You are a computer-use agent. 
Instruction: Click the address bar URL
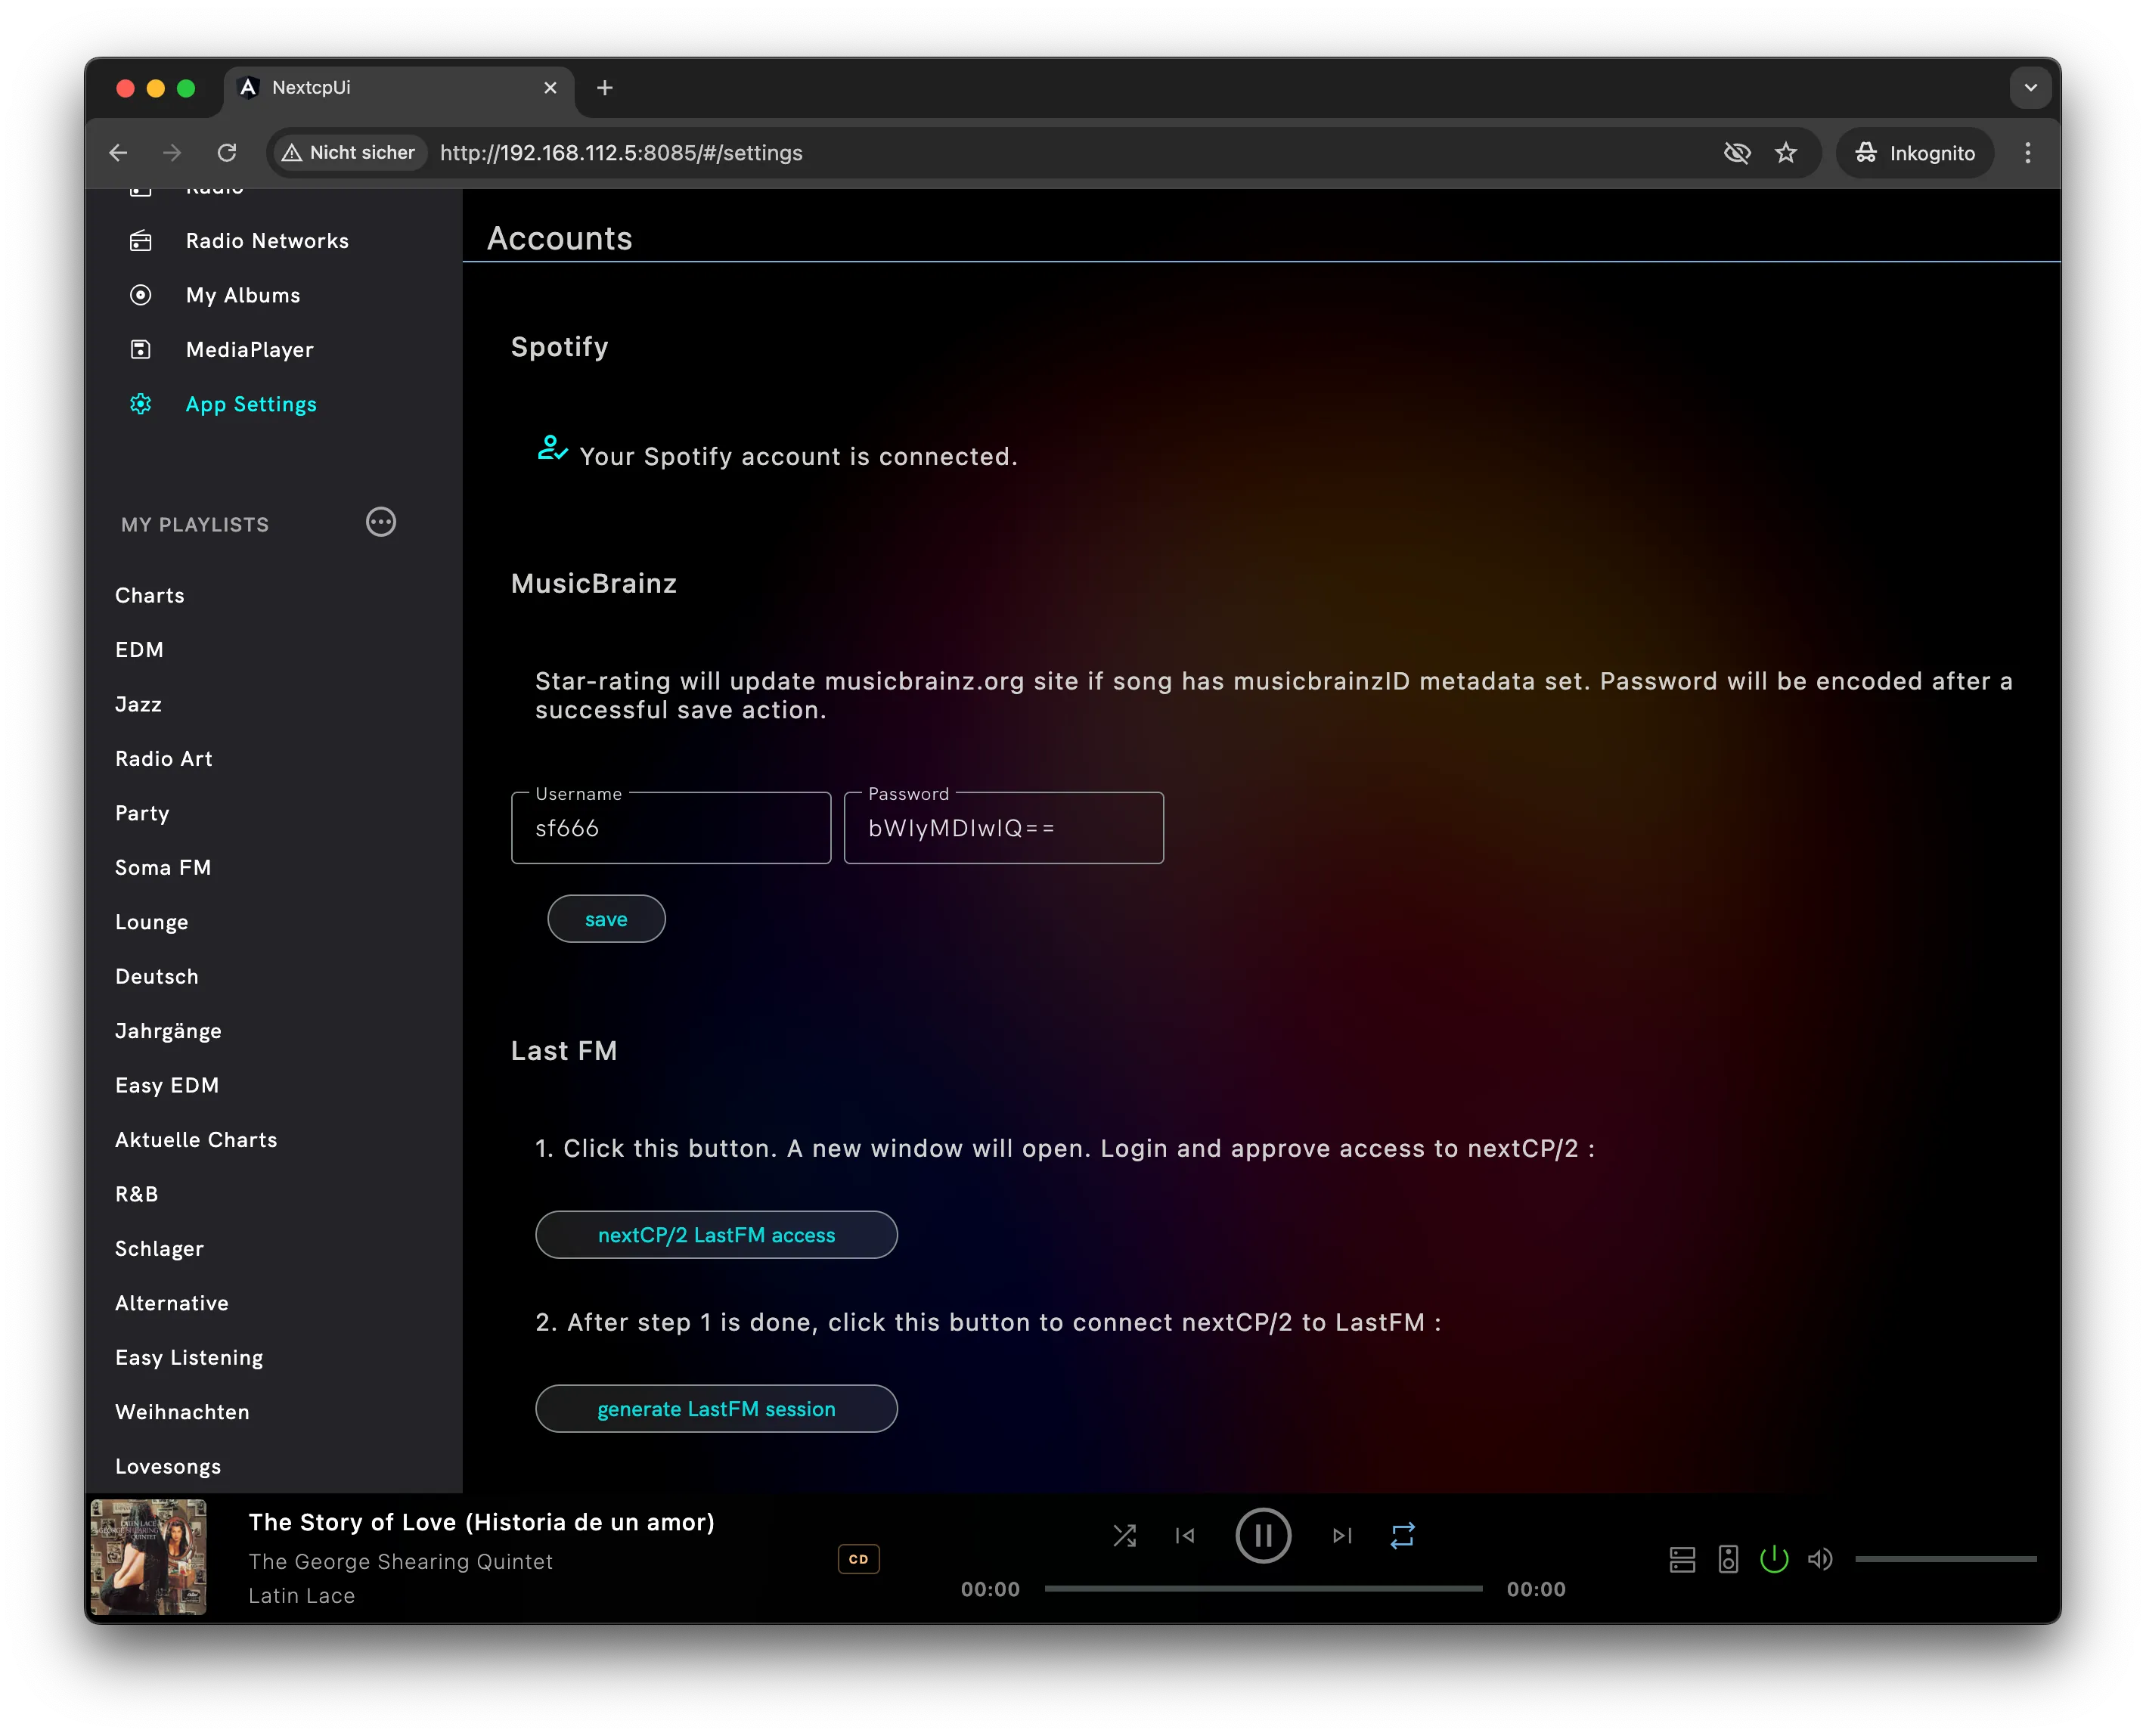[621, 153]
